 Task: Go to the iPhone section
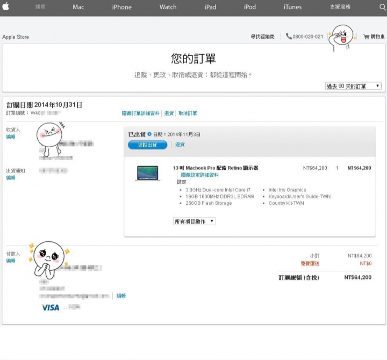tap(121, 7)
